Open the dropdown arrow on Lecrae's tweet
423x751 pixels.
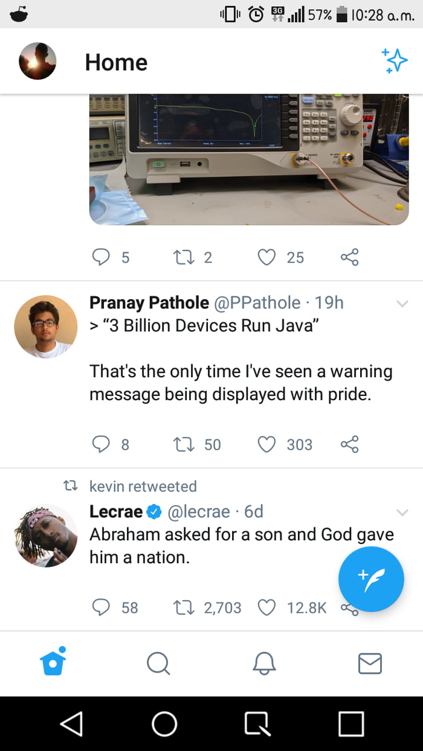(x=402, y=513)
